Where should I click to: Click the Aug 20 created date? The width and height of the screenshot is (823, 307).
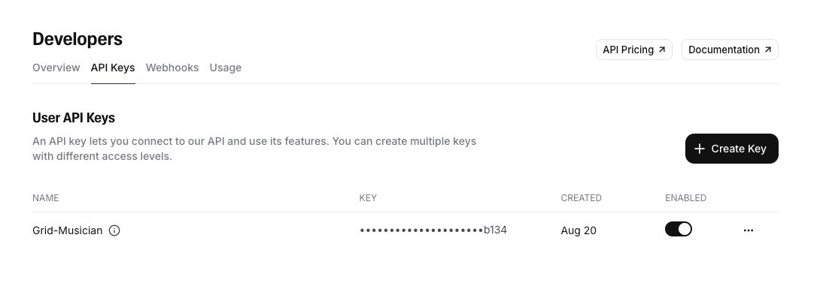tap(579, 230)
